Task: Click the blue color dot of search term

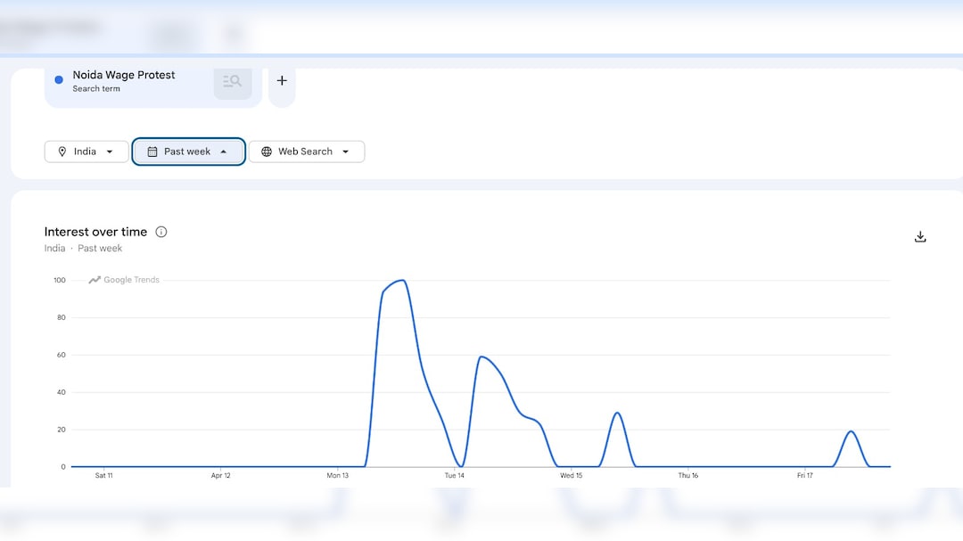Action: [59, 79]
